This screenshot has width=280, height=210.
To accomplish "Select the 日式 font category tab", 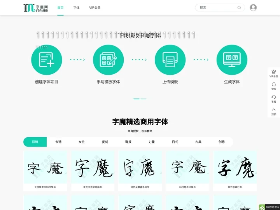I will 175,142.
